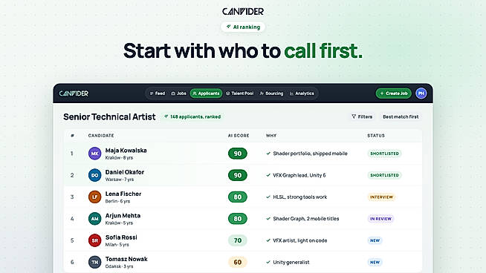Click 'Milan · 5 yrs' under Sofia Rossi

(x=117, y=245)
